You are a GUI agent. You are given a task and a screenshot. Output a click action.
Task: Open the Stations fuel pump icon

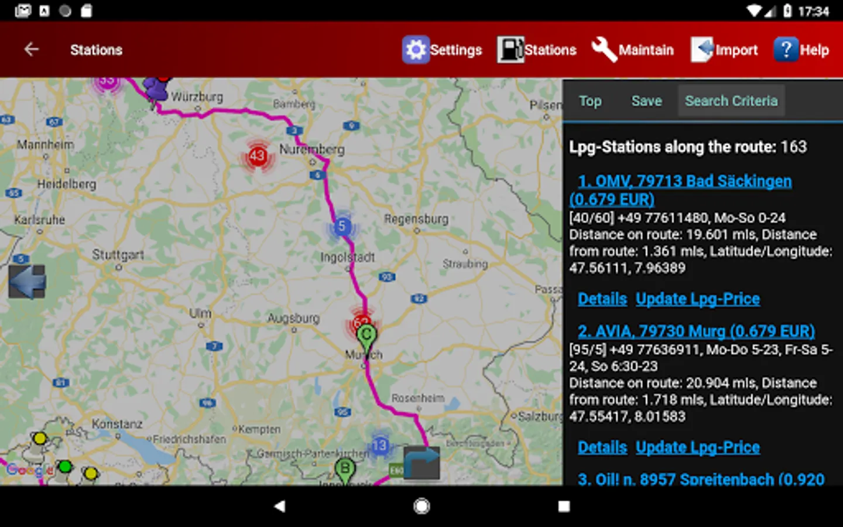pyautogui.click(x=510, y=50)
